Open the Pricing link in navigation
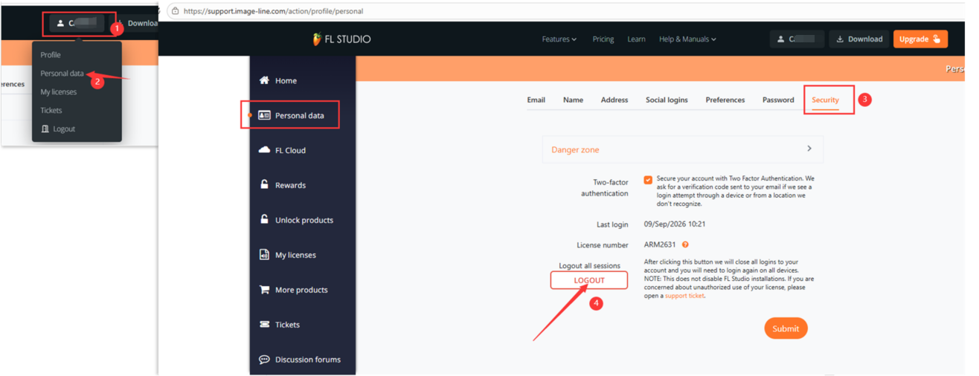This screenshot has width=979, height=376. 603,39
